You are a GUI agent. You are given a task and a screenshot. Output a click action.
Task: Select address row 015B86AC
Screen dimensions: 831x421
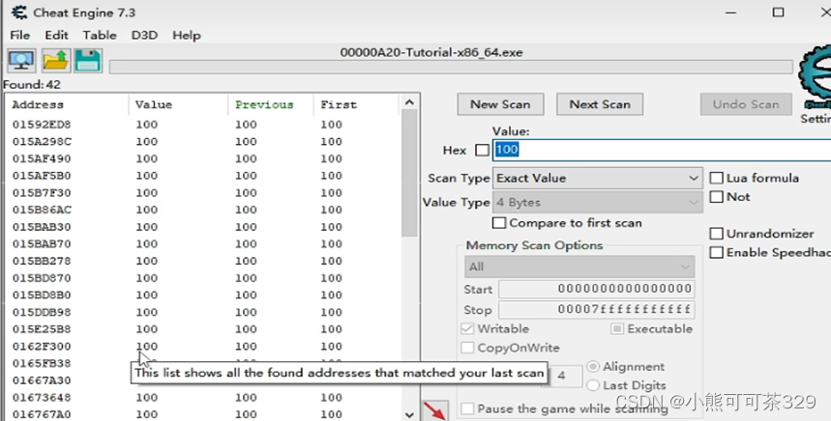(203, 210)
